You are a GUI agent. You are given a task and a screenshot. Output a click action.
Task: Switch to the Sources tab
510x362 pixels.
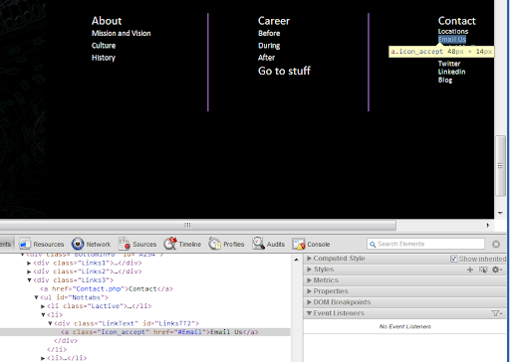(137, 244)
